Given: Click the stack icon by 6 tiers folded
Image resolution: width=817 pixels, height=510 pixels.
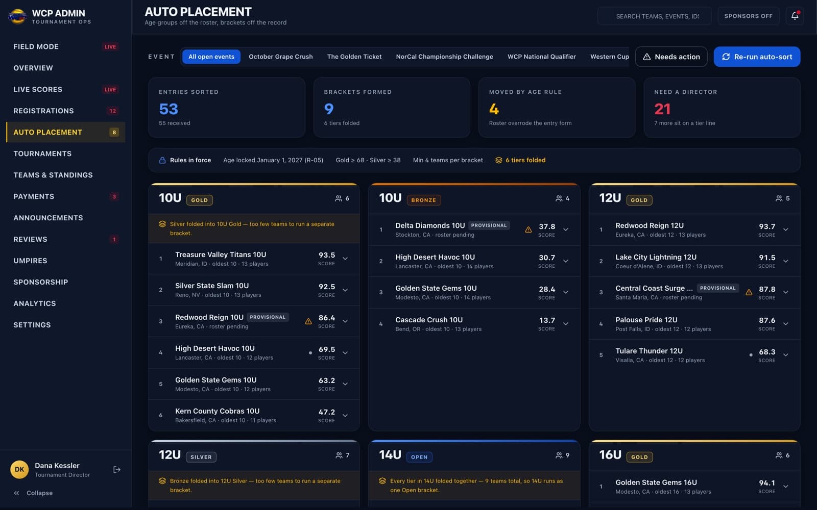Looking at the screenshot, I should click(x=499, y=160).
